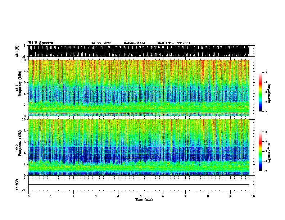Viewport: 285px width, 220px height.
Task: Click the ch.1 "Frequency (kHz)" axis label
Action: 20,84
